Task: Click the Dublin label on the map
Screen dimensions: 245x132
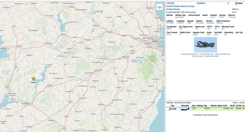Action: click(x=155, y=41)
